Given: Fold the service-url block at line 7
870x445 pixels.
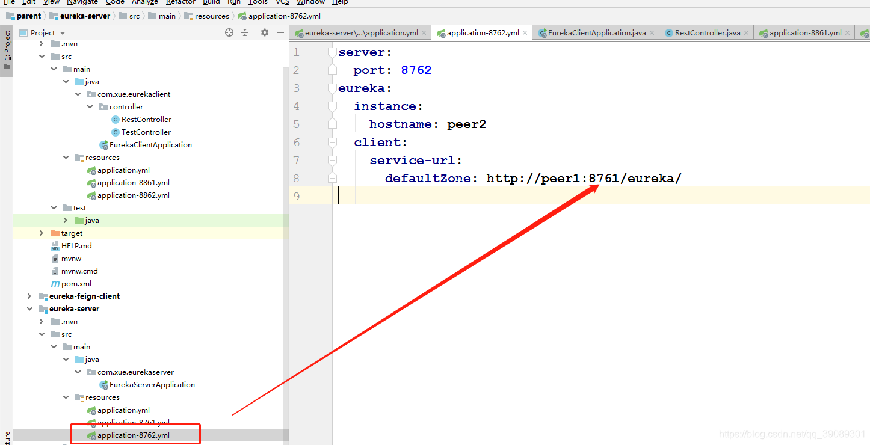Looking at the screenshot, I should tap(332, 161).
